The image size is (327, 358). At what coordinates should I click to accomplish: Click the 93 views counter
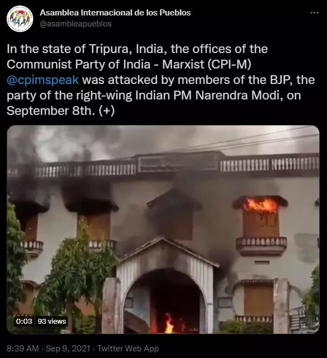coord(51,321)
